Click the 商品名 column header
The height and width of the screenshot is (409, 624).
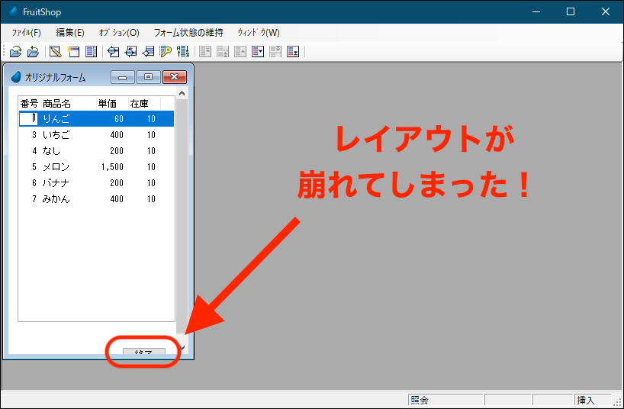coord(57,104)
